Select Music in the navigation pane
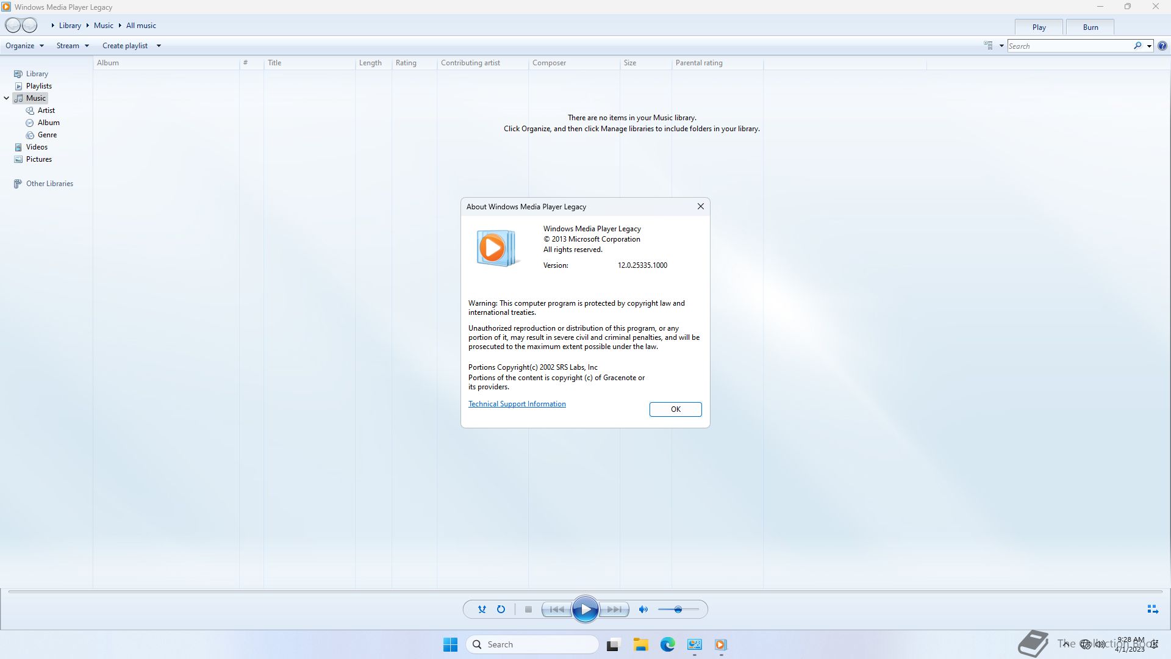The width and height of the screenshot is (1171, 659). pyautogui.click(x=35, y=98)
